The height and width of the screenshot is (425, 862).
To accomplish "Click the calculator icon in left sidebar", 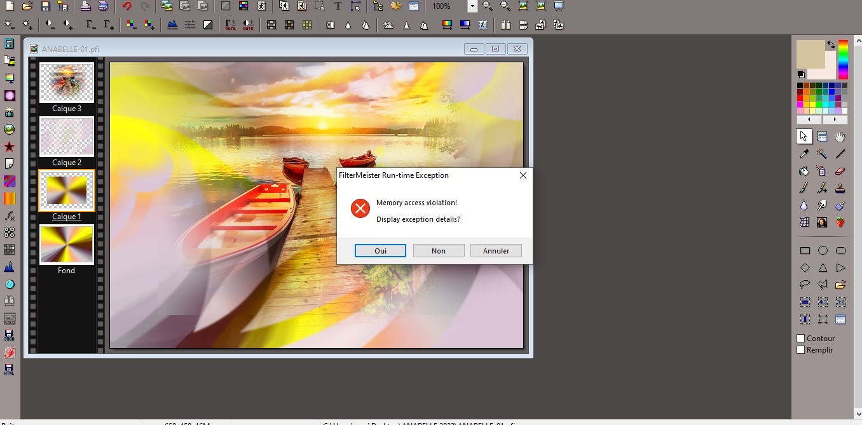I will tap(10, 44).
